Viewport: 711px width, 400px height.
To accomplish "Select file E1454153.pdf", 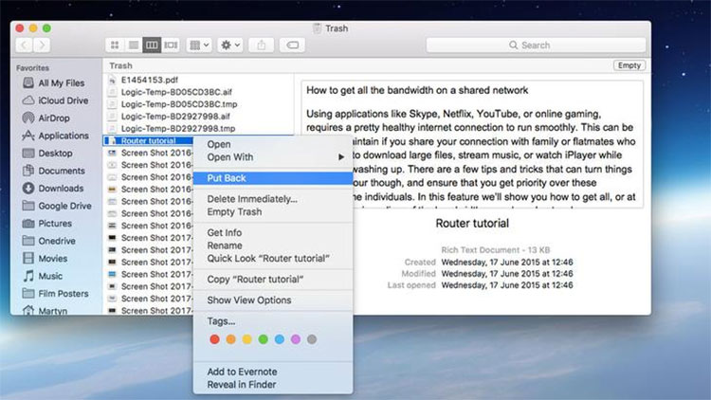I will click(x=198, y=80).
